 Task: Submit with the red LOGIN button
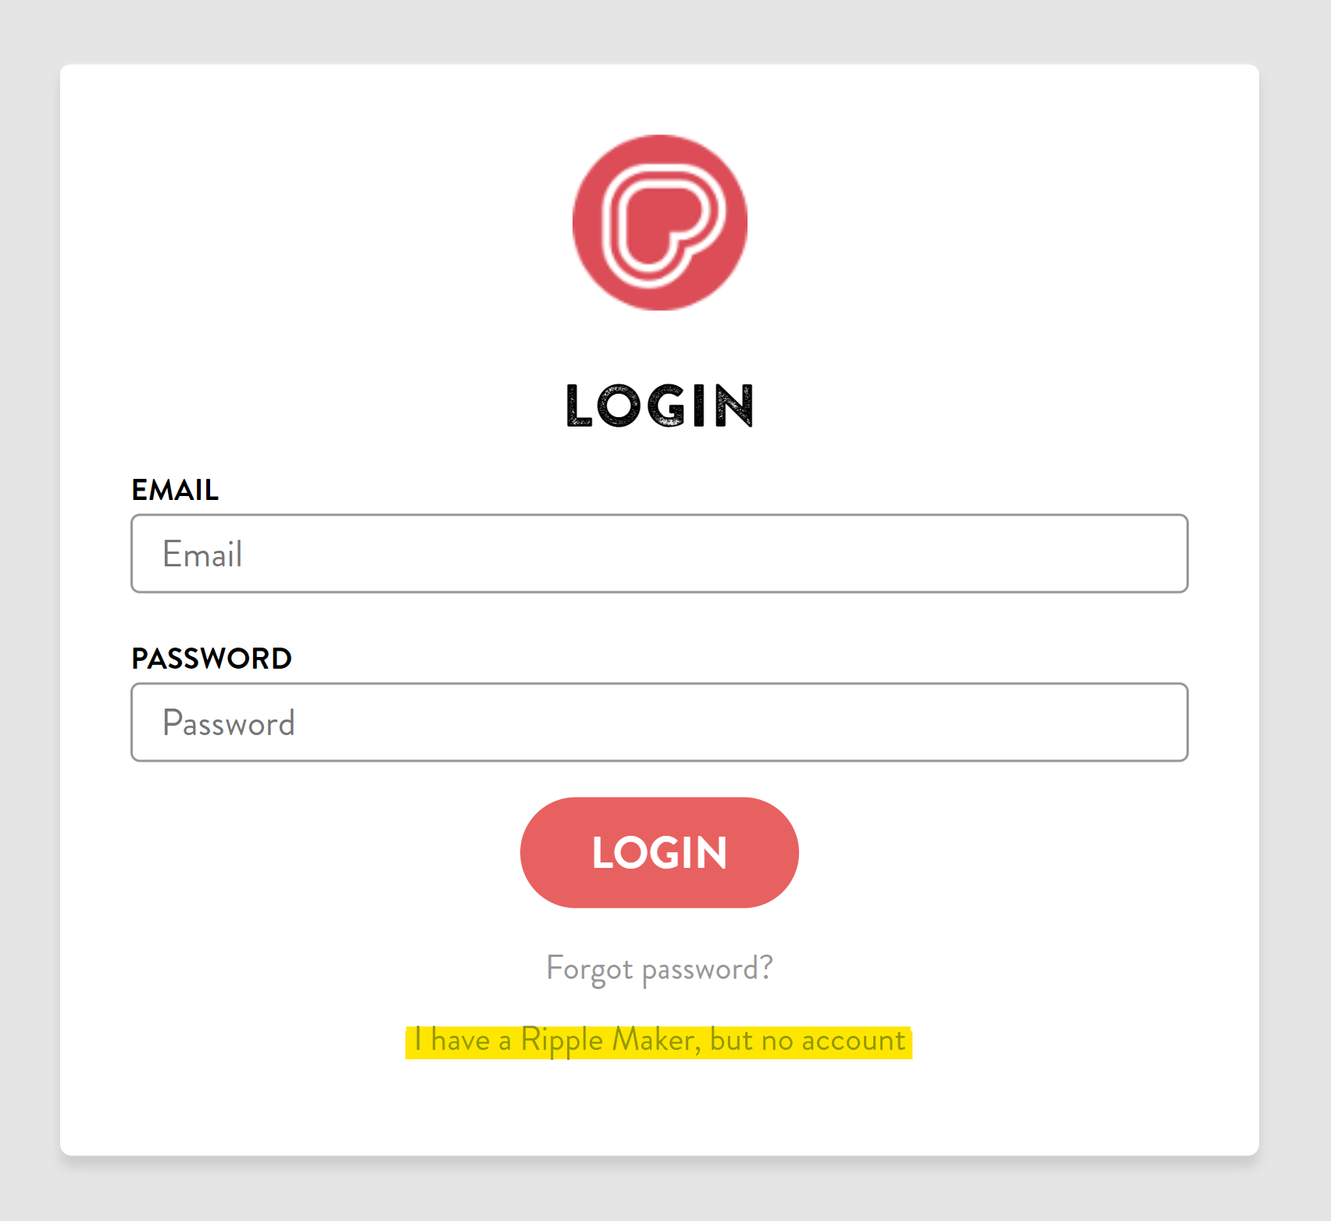(x=659, y=852)
